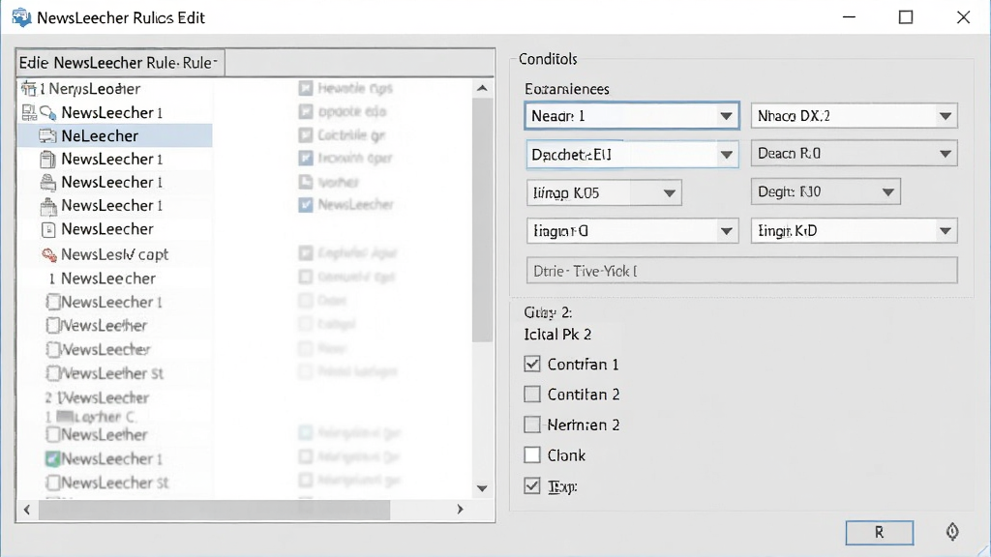Select the "Edie NewsLeecher Rule" tab

point(120,63)
